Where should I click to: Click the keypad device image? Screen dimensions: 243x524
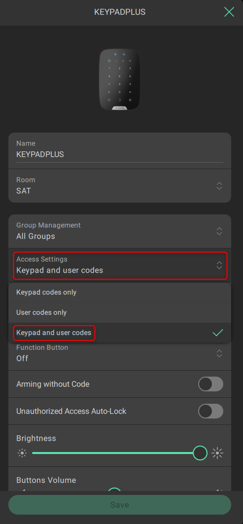click(x=120, y=79)
